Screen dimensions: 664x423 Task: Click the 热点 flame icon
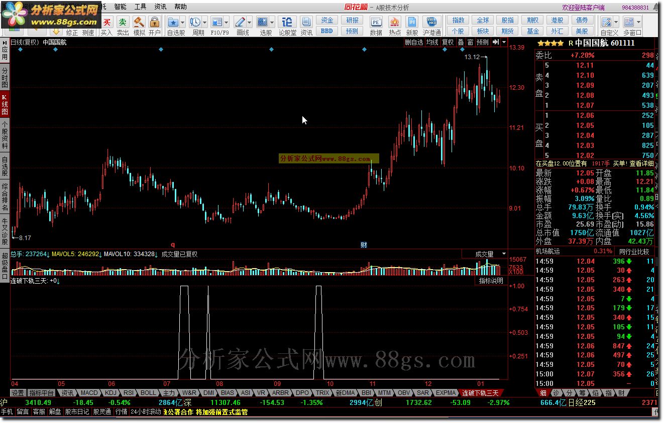(x=395, y=22)
